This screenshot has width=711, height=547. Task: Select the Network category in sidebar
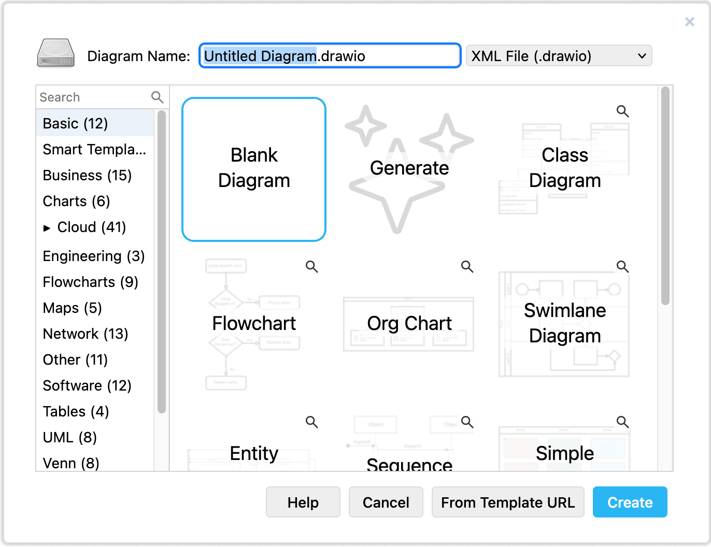[x=86, y=334]
